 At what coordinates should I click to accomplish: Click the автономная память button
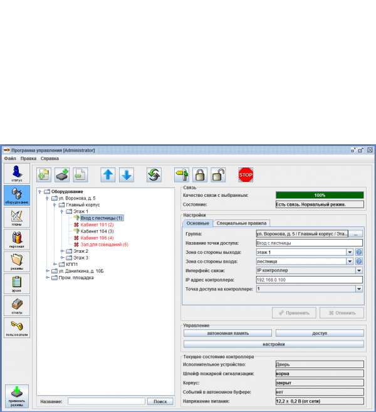227,333
